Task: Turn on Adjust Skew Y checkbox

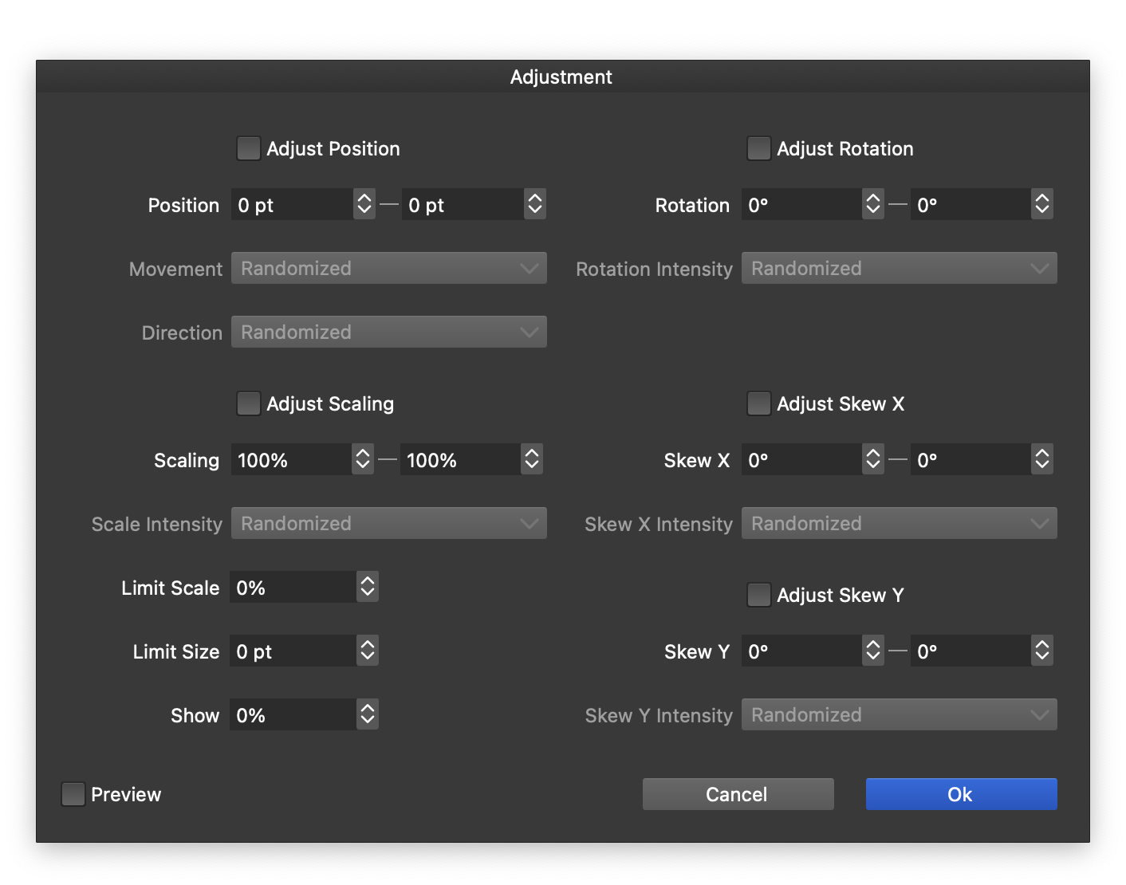Action: pyautogui.click(x=758, y=596)
